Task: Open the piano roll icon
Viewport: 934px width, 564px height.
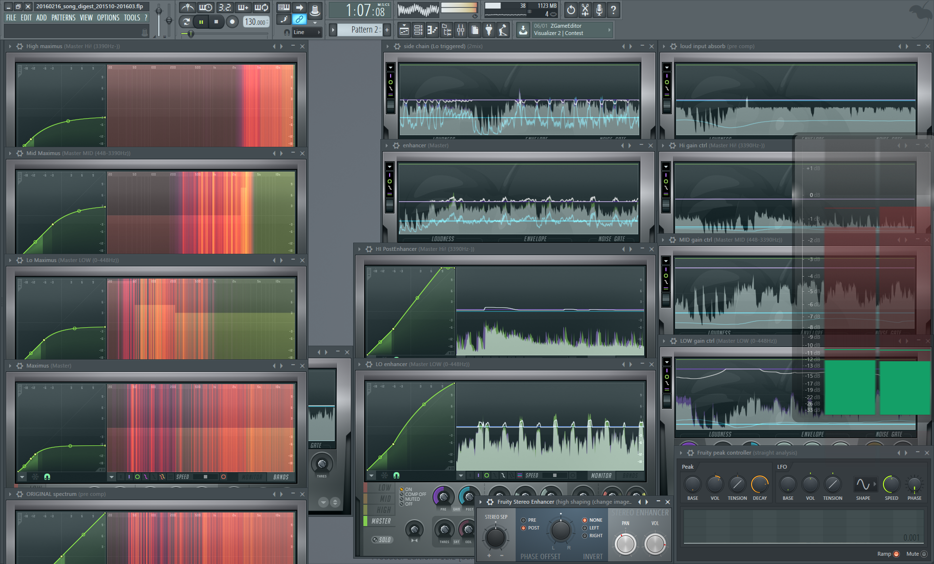Action: coord(432,30)
